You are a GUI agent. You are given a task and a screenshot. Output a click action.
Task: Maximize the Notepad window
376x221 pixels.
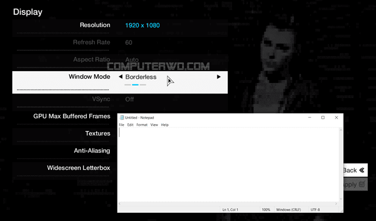pos(323,118)
